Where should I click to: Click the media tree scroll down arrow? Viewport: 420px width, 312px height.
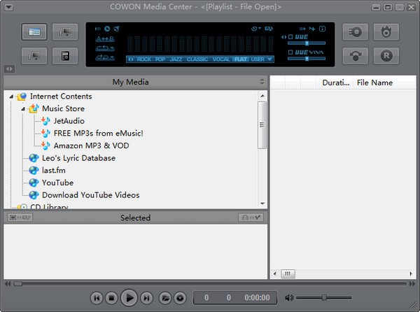[x=262, y=204]
